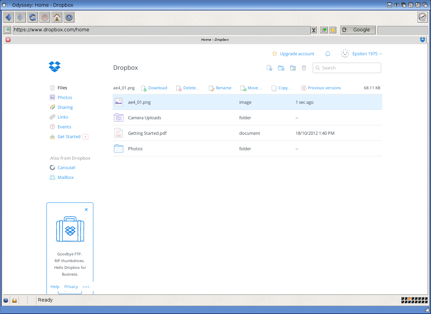This screenshot has width=431, height=314.
Task: Click the Privacy link at the bottom
Action: (71, 287)
